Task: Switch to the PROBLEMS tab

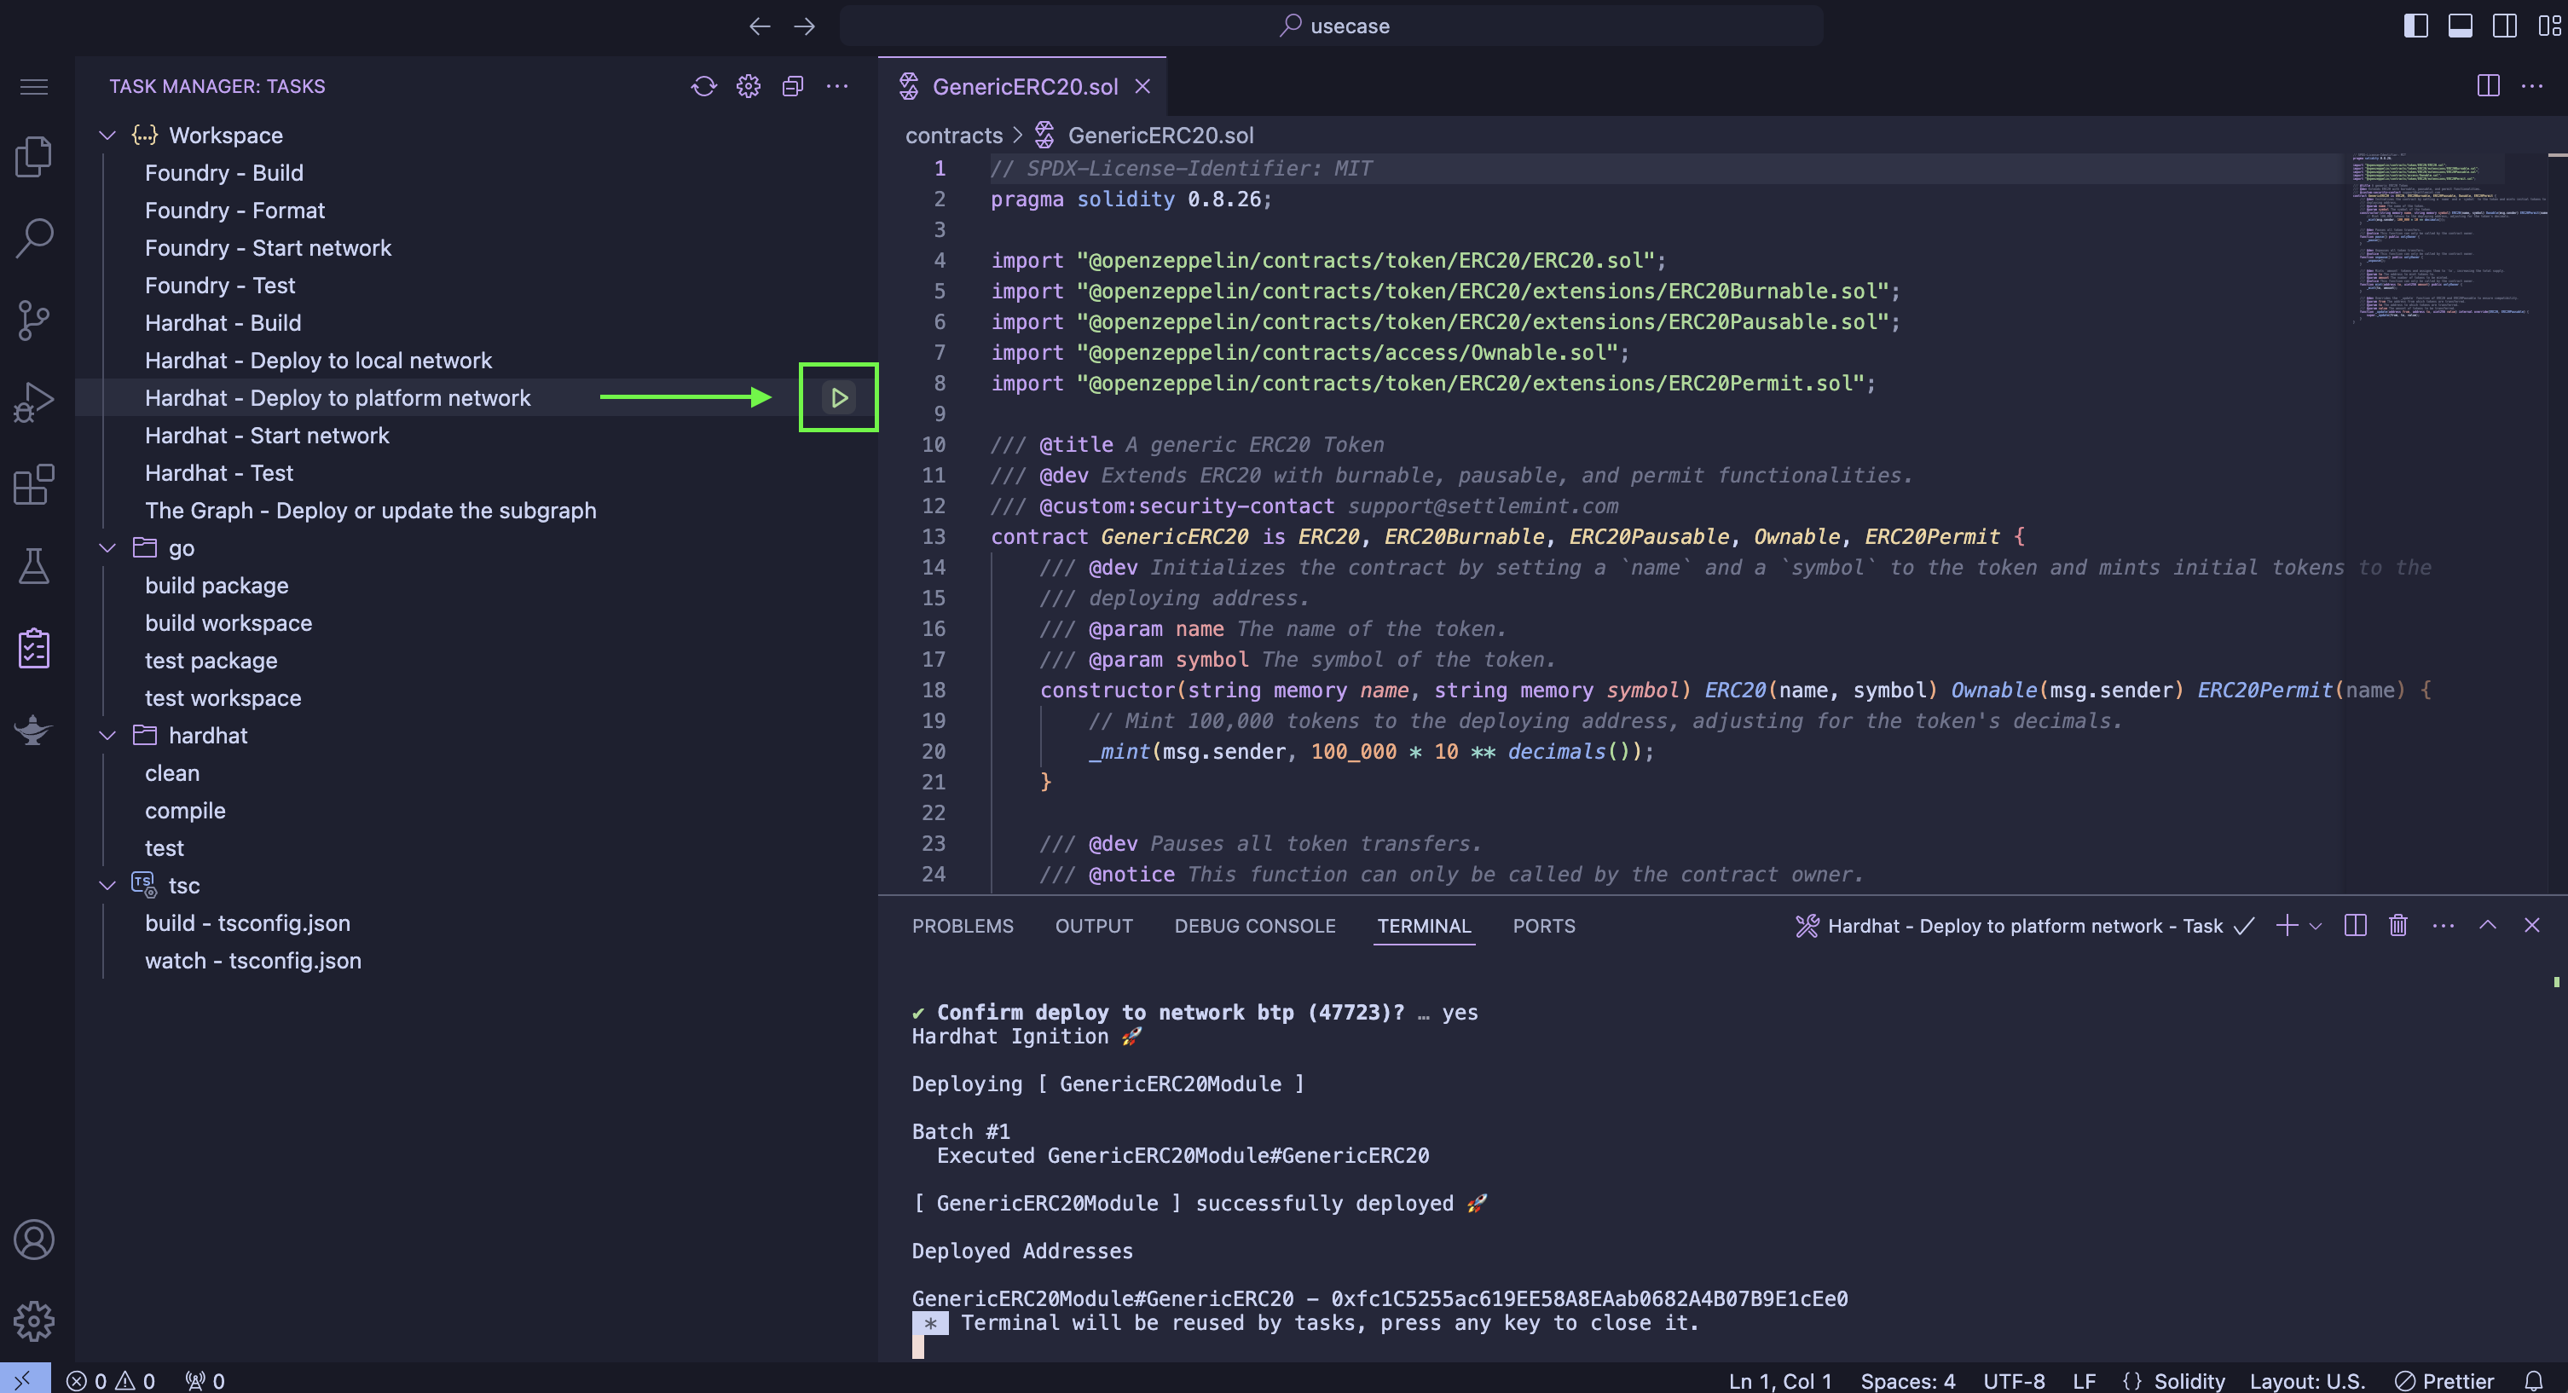Action: [x=962, y=925]
